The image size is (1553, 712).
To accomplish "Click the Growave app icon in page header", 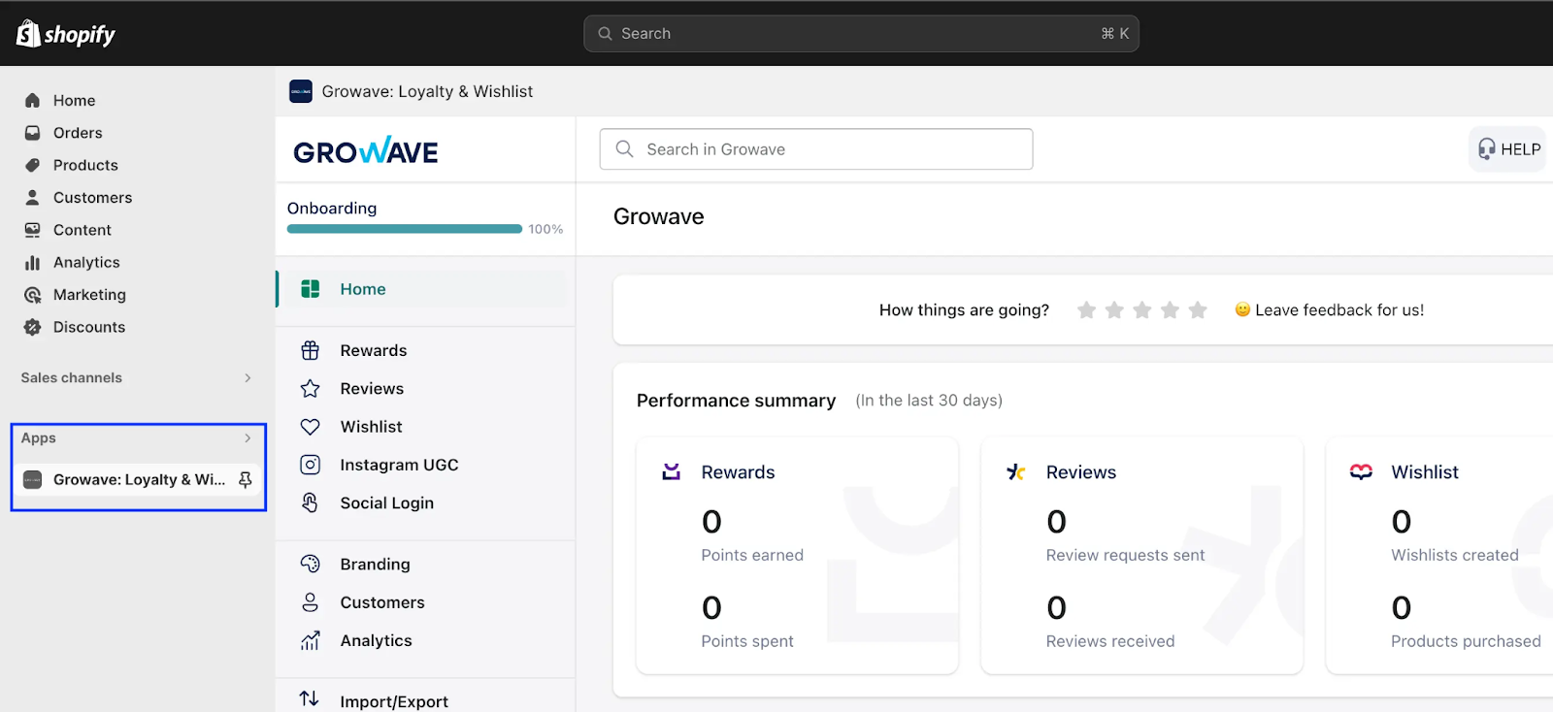I will [x=301, y=91].
